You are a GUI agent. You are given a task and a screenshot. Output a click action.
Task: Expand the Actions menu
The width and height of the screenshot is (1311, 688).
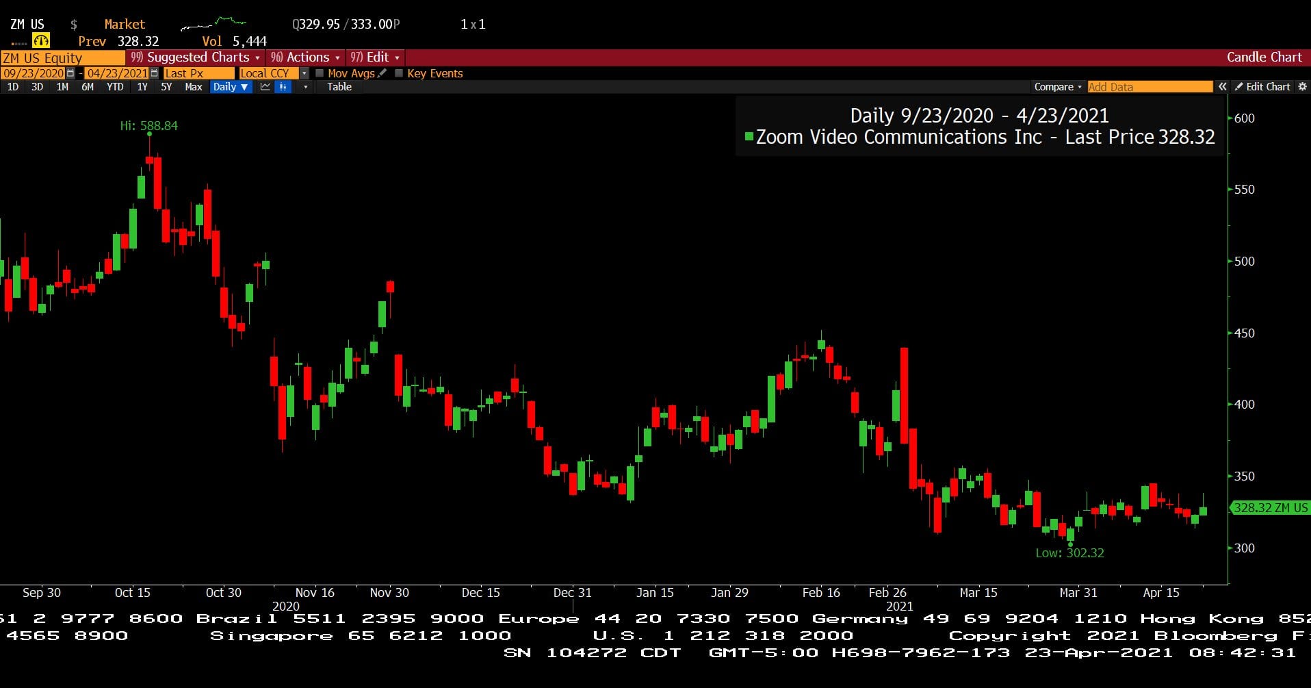click(305, 58)
